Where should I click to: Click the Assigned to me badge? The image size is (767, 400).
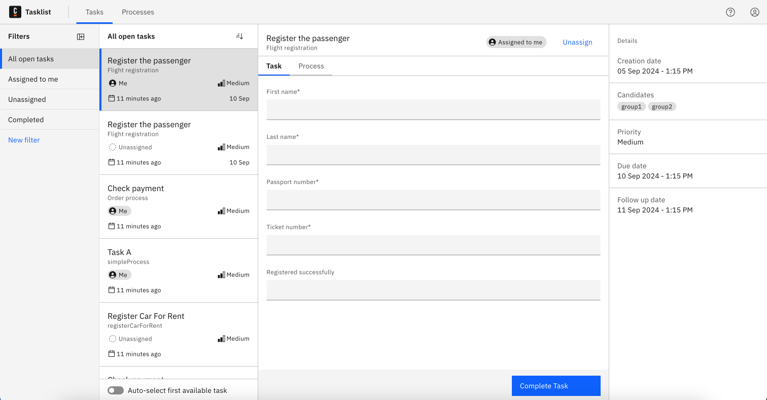pyautogui.click(x=516, y=42)
